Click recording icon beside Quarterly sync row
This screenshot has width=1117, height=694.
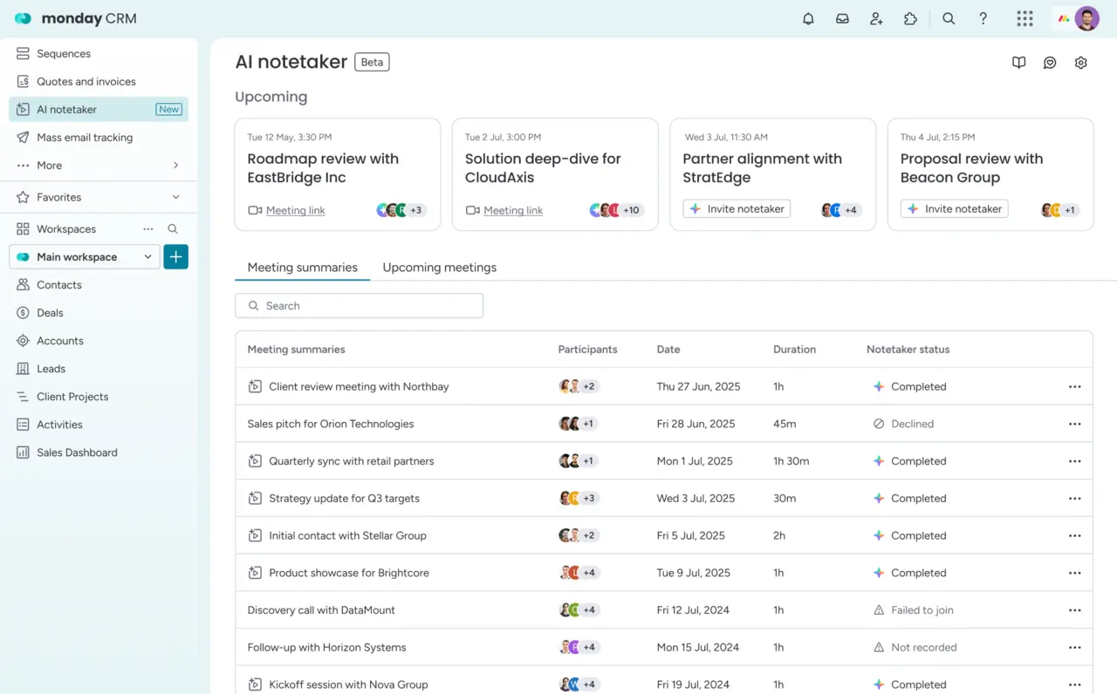[x=255, y=461]
